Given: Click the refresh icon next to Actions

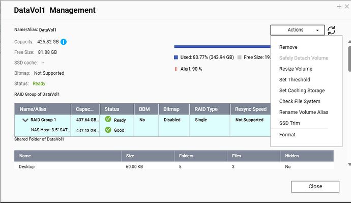Looking at the screenshot, I should [331, 30].
